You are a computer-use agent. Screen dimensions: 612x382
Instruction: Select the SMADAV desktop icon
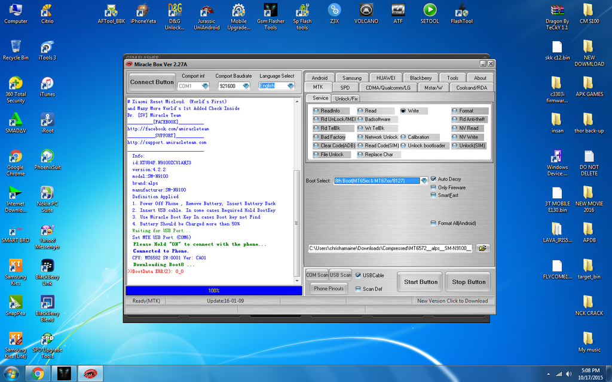point(16,123)
